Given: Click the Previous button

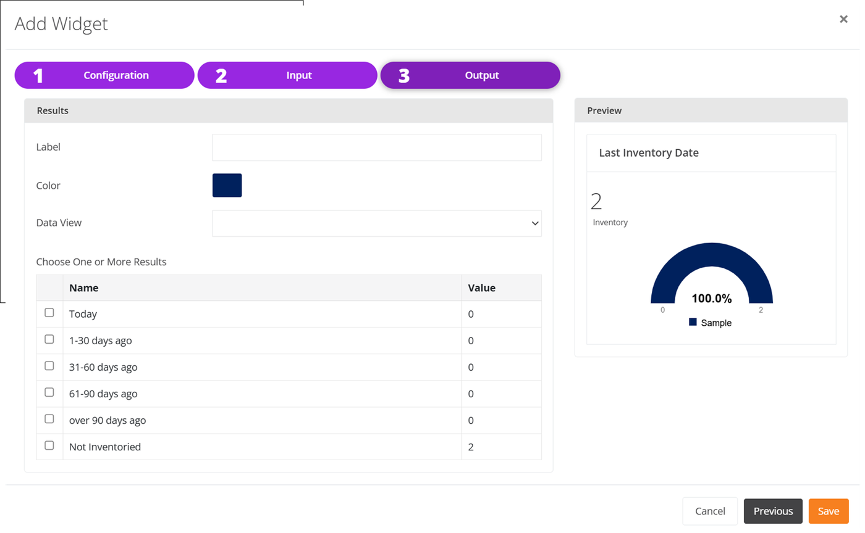Looking at the screenshot, I should point(773,511).
